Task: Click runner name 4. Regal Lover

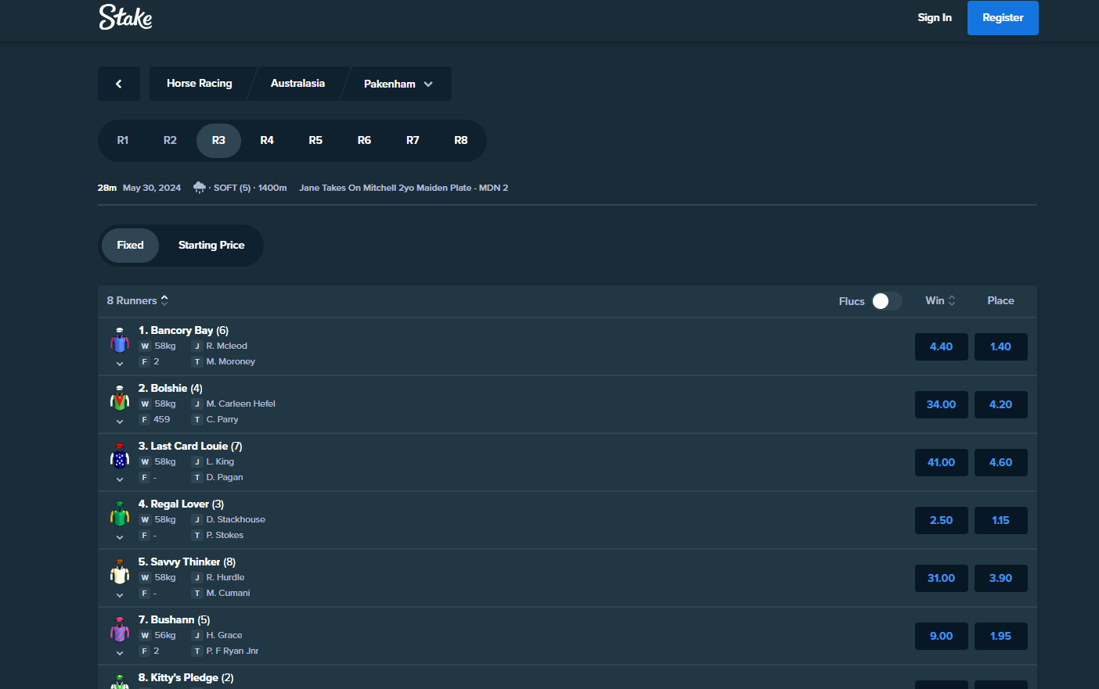Action: [181, 504]
